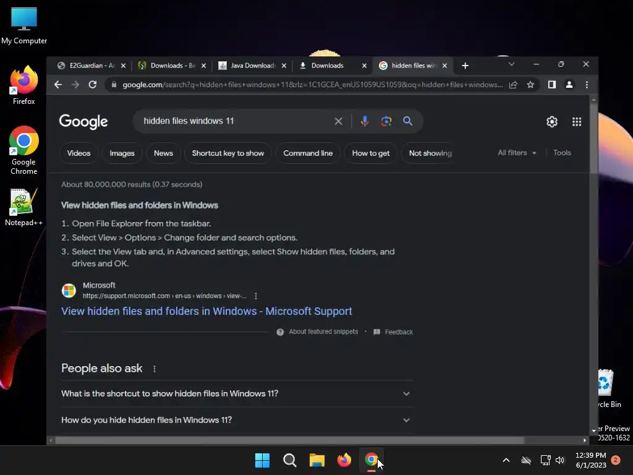
Task: Open the Windows Start menu
Action: (x=262, y=460)
